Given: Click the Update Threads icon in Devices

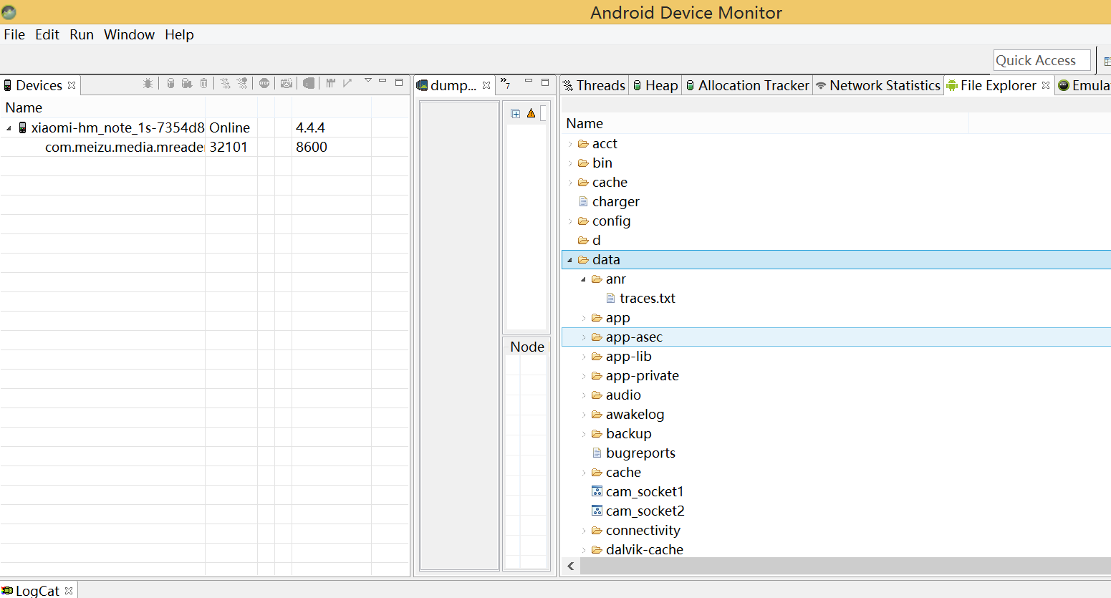Looking at the screenshot, I should point(225,83).
